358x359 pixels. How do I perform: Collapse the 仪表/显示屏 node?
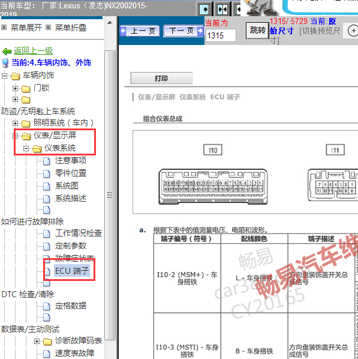click(15, 136)
